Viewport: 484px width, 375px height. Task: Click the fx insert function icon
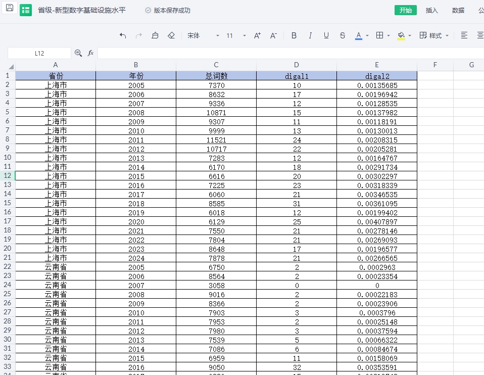pyautogui.click(x=90, y=53)
